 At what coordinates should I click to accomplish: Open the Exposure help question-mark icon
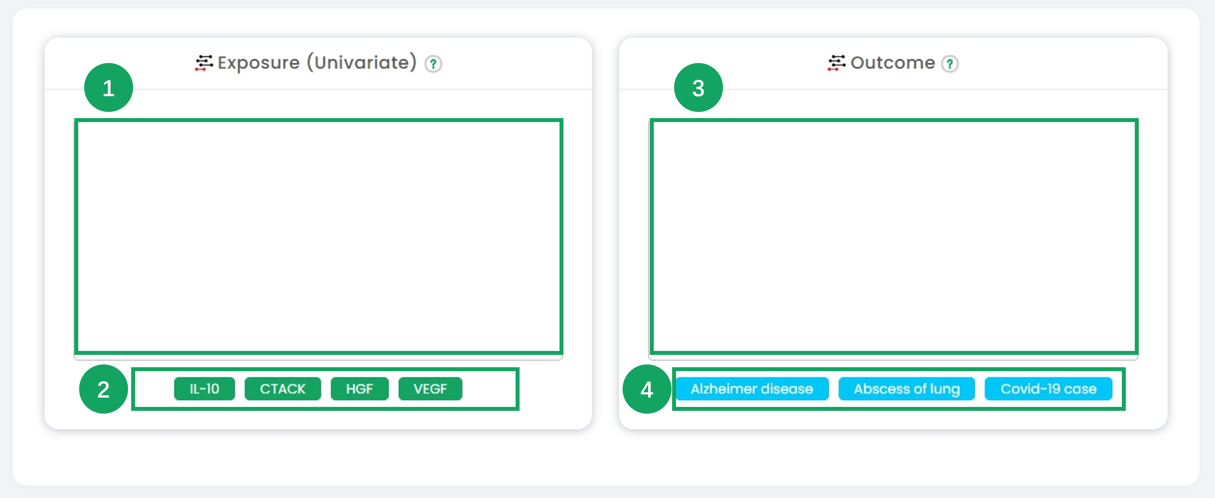coord(433,64)
